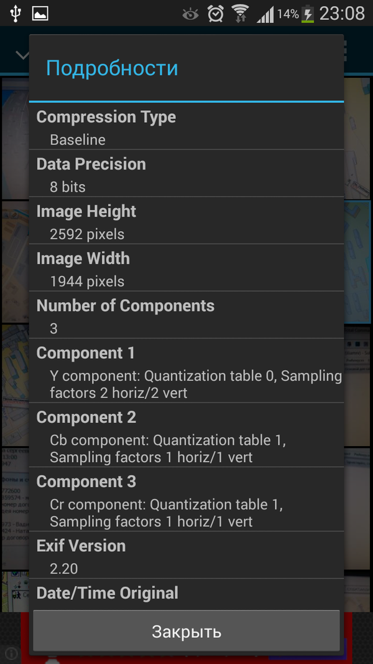Image resolution: width=373 pixels, height=664 pixels.
Task: Tap the Smart Stay eye icon
Action: coord(191,13)
